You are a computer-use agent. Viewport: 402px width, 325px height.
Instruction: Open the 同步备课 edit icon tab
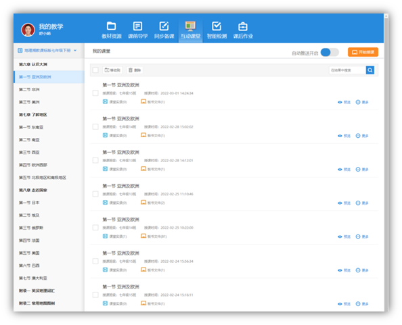pos(164,30)
